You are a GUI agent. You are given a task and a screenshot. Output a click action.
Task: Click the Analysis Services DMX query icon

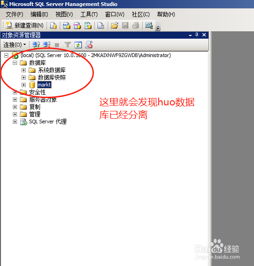[x=77, y=25]
